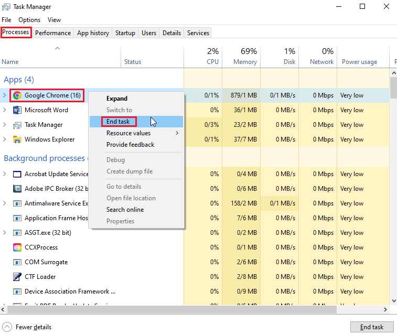
Task: Sort by the Memory column header
Action: 241,57
